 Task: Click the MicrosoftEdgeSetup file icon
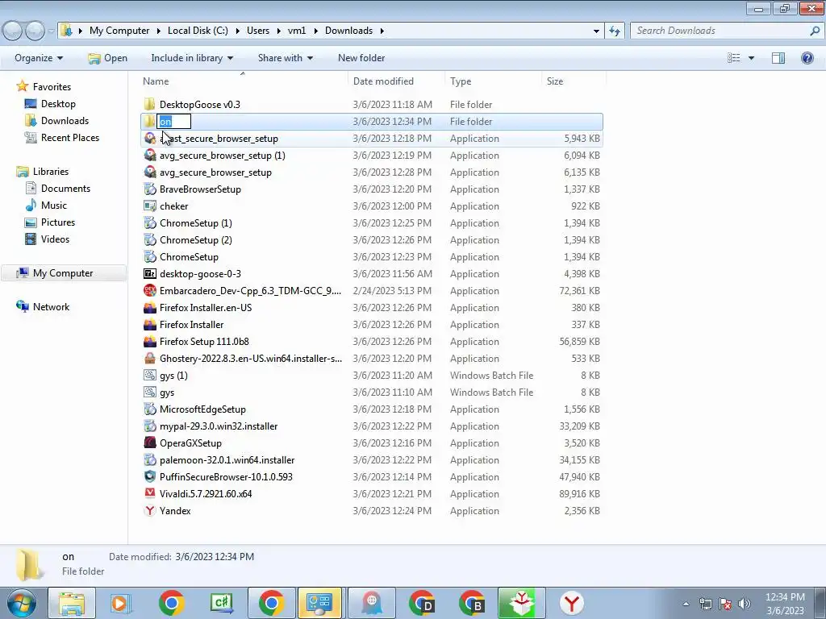point(149,409)
